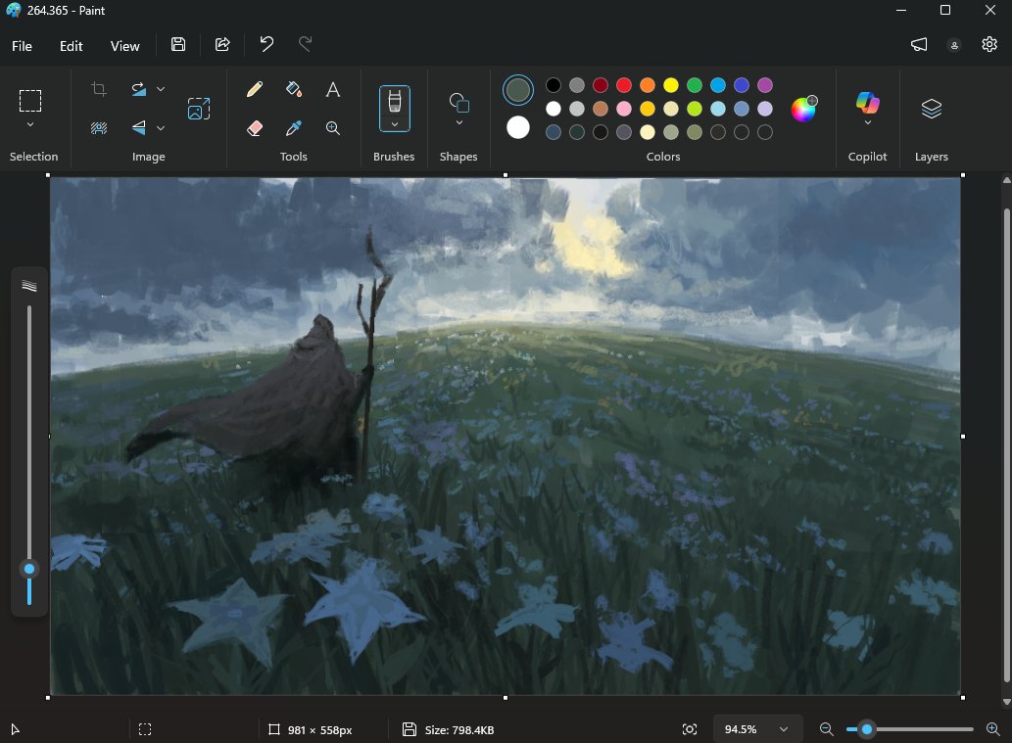1012x743 pixels.
Task: Click the account profile icon
Action: (954, 44)
